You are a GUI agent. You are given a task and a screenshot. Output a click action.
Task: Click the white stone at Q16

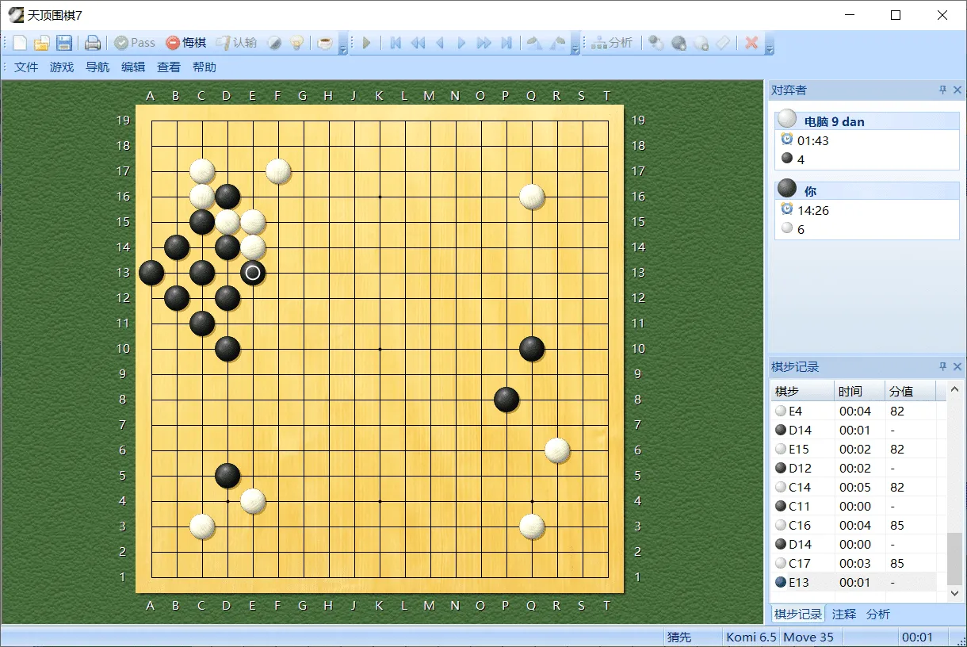pos(532,197)
